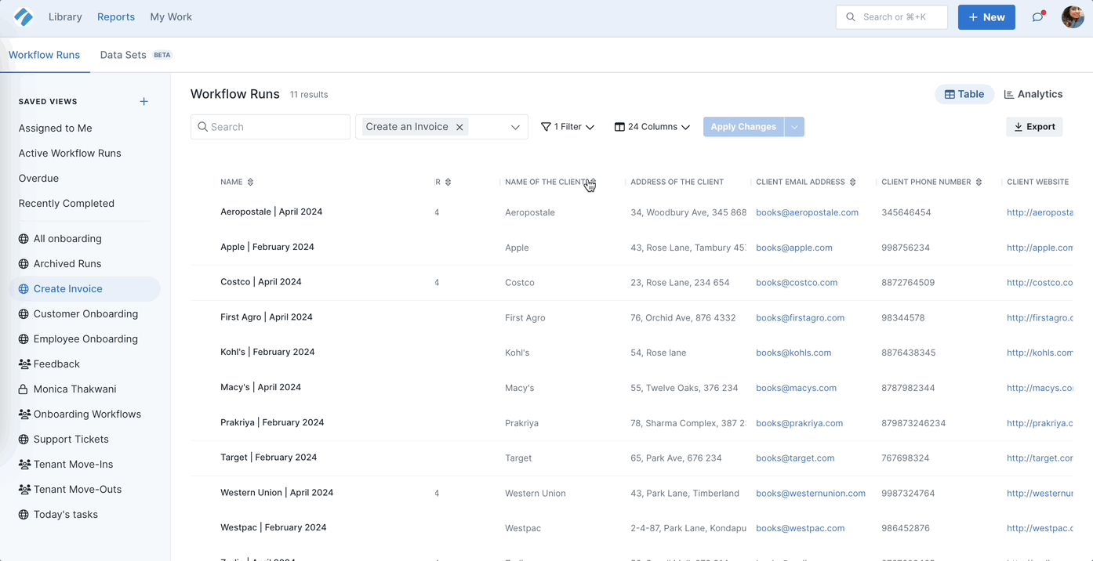This screenshot has height=561, width=1093.
Task: Click the workflow runs Search field
Action: coord(271,127)
